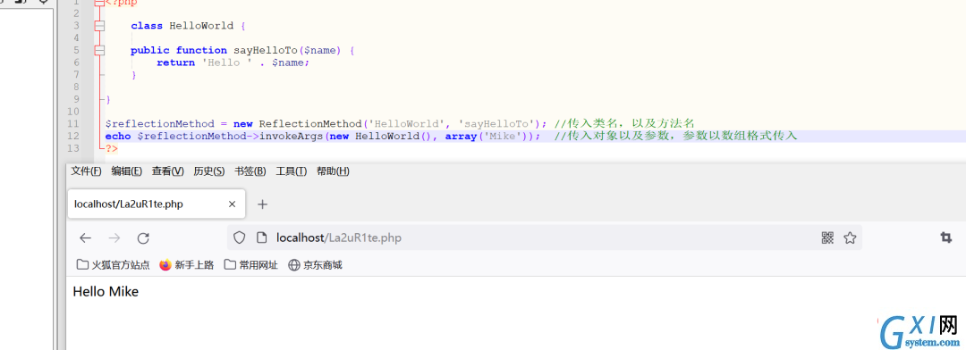966x350 pixels.
Task: Open the 帮助(H) menu
Action: pyautogui.click(x=334, y=171)
